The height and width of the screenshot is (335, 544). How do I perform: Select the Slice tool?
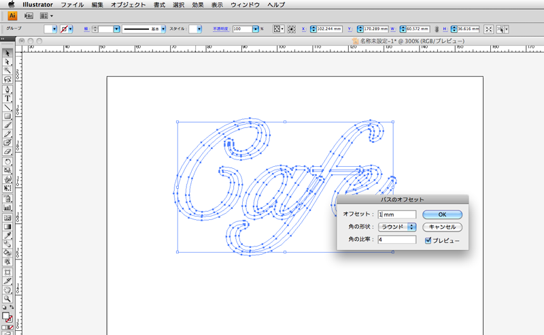[7, 281]
